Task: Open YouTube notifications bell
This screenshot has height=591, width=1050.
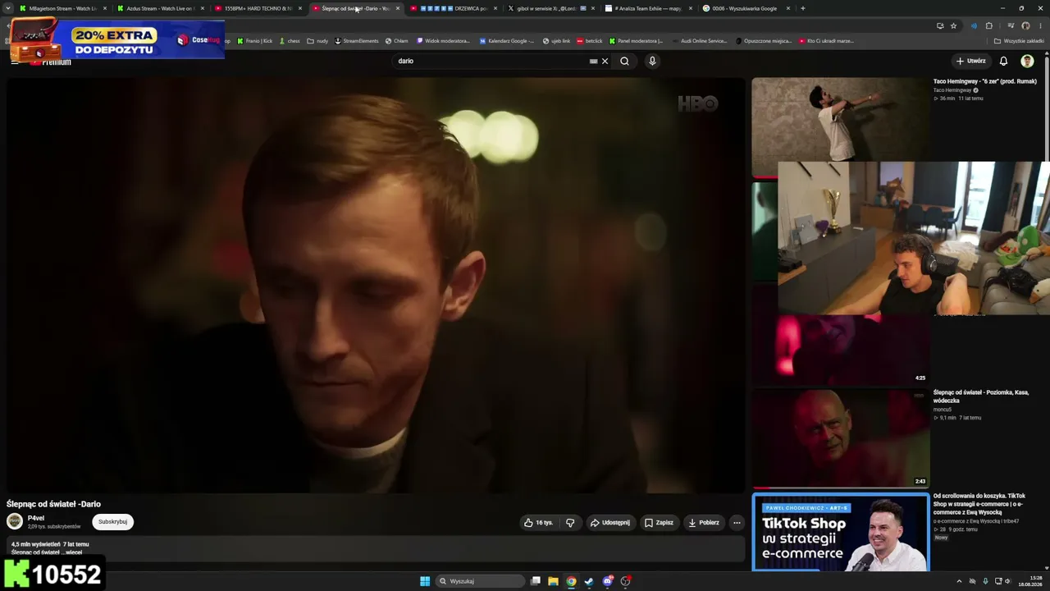Action: click(x=1003, y=61)
